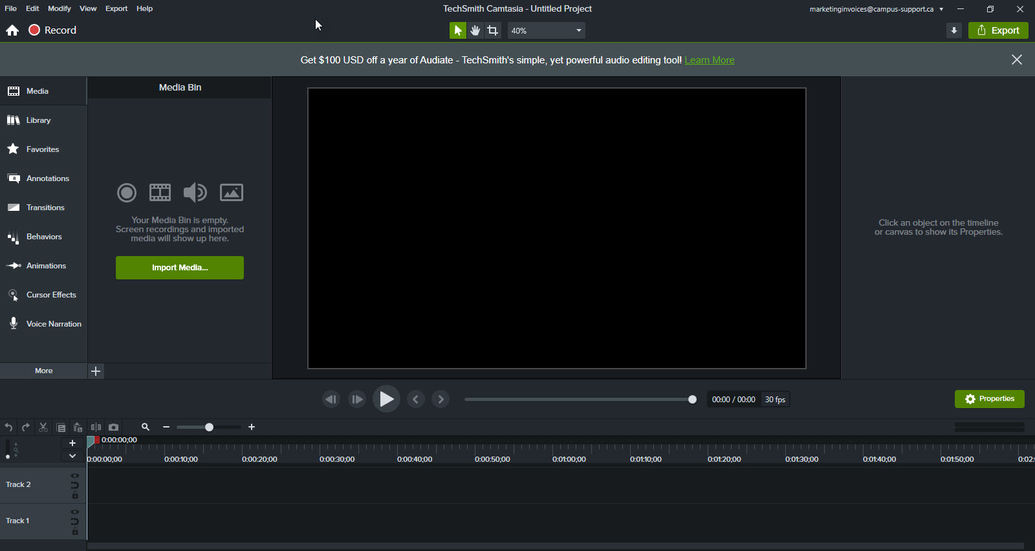Play the timeline with the Play button

pyautogui.click(x=386, y=399)
